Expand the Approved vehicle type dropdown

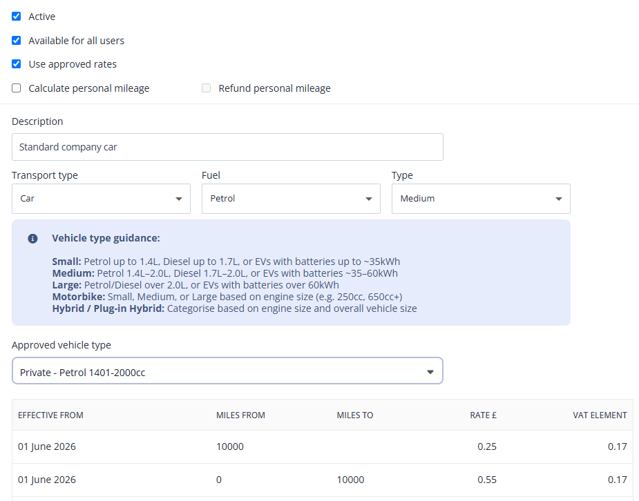[227, 371]
